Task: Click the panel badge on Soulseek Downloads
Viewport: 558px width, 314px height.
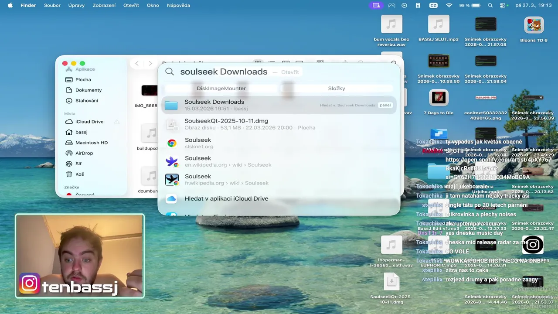Action: pyautogui.click(x=385, y=105)
